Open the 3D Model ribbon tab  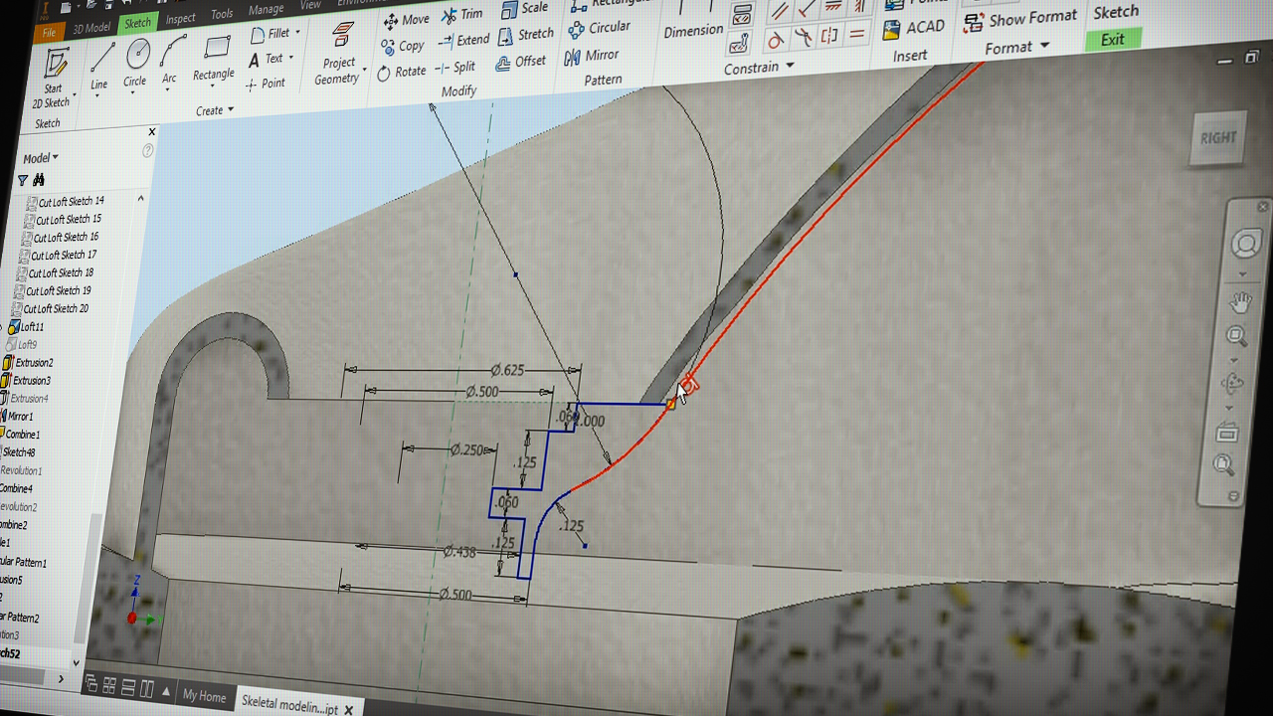point(91,28)
